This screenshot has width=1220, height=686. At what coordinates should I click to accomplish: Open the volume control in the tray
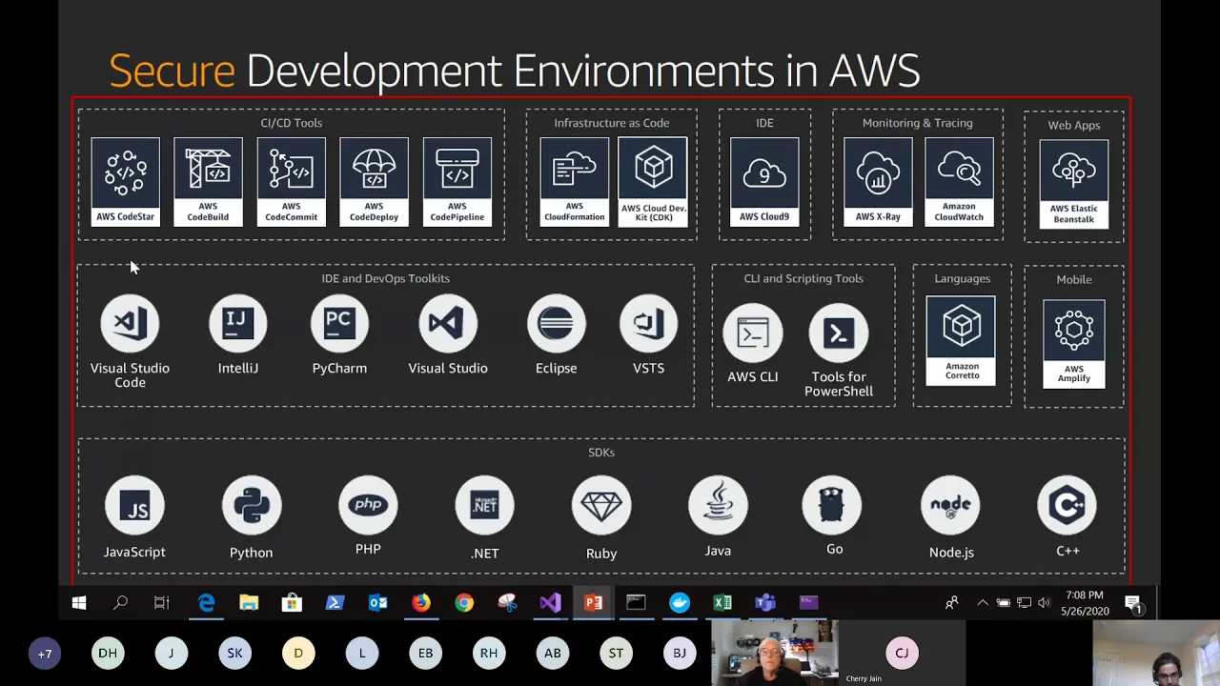pos(1044,602)
